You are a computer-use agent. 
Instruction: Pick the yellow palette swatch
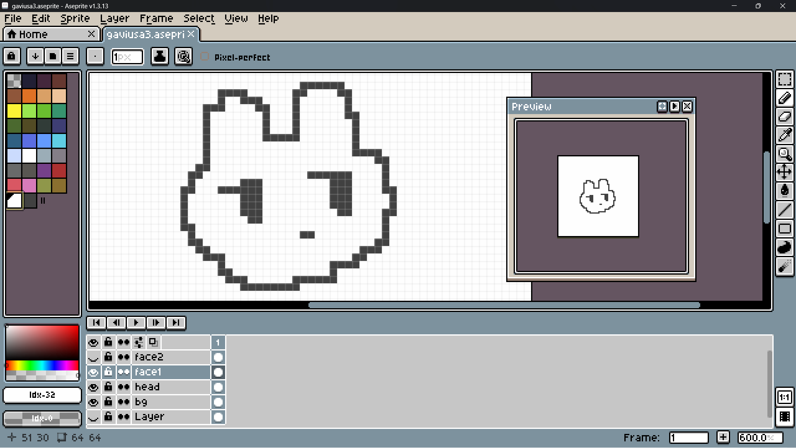click(x=14, y=111)
